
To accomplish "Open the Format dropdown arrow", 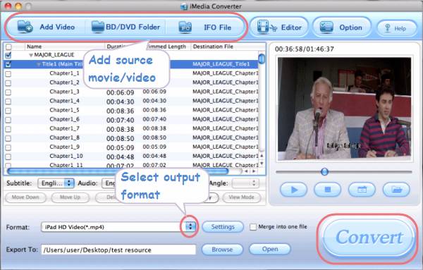I will point(190,226).
